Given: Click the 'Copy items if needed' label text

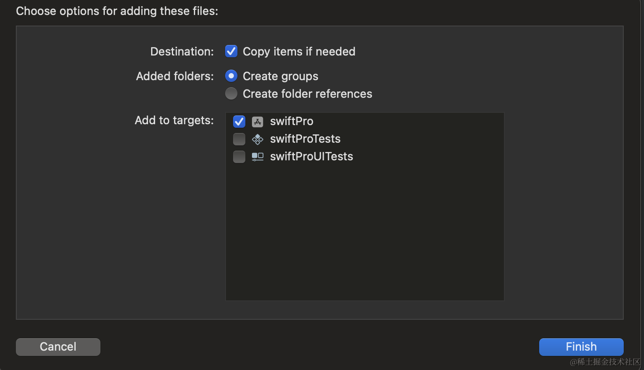Looking at the screenshot, I should [299, 52].
